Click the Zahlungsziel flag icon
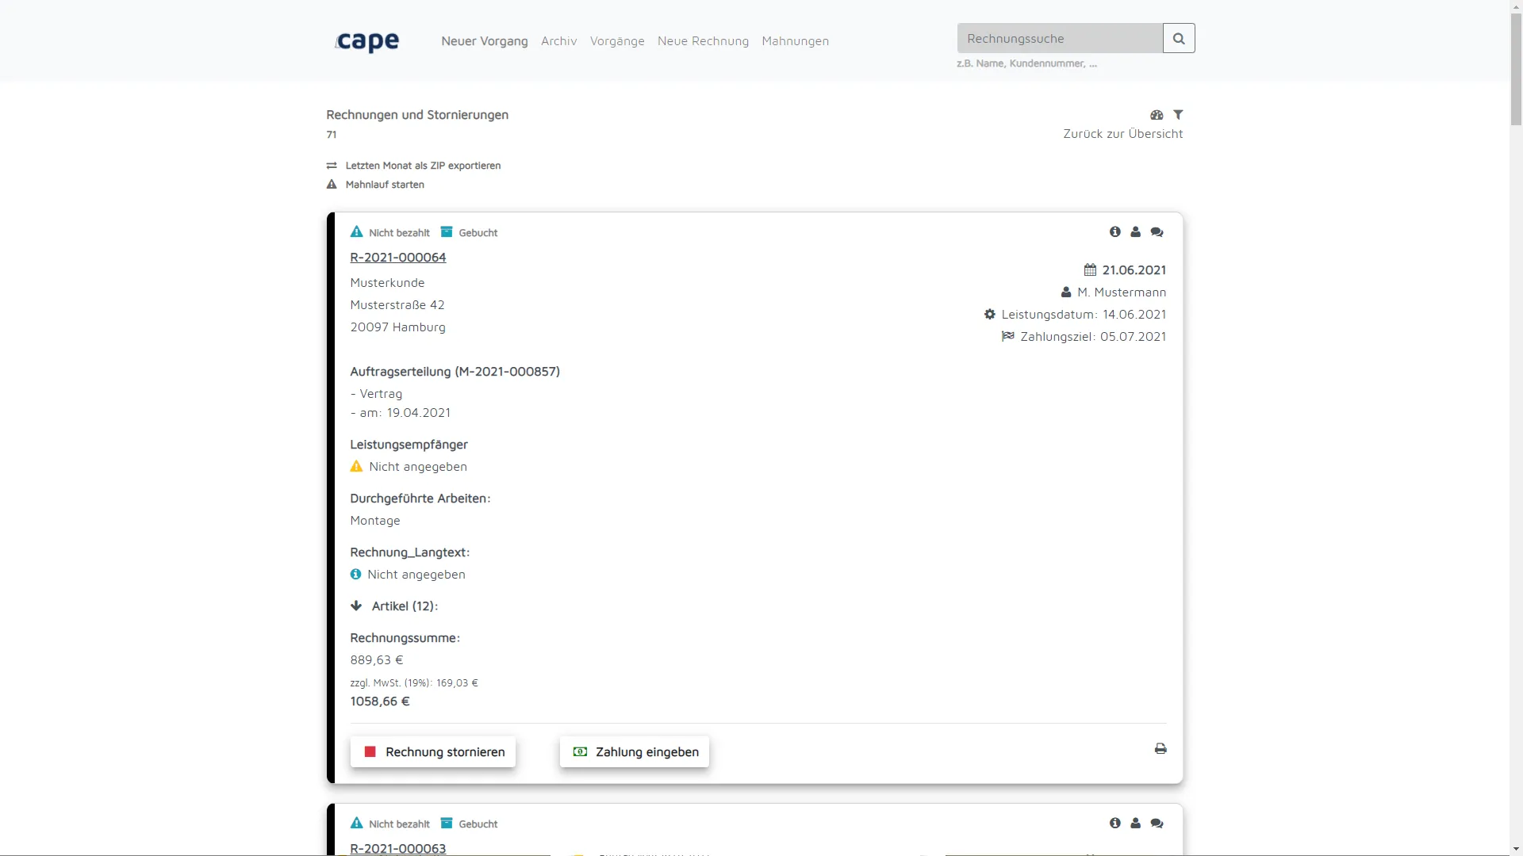The image size is (1523, 856). coord(1008,337)
